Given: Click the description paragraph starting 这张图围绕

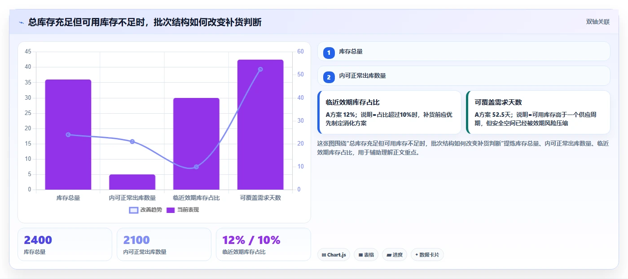Looking at the screenshot, I should coord(463,148).
